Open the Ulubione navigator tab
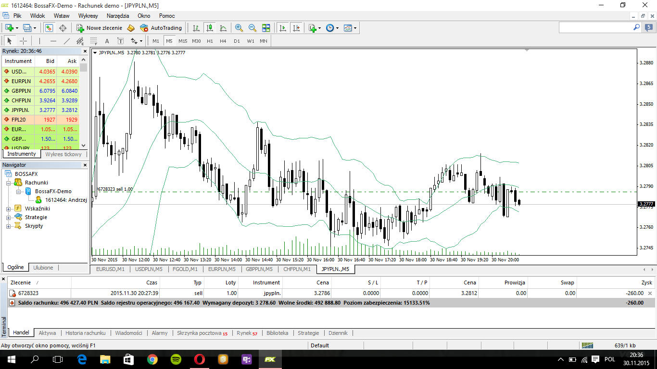This screenshot has width=657, height=369. (x=43, y=268)
